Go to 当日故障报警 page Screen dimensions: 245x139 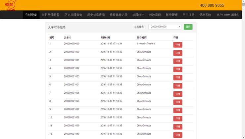[x=51, y=15]
